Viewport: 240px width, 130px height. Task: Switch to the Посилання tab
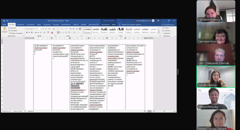point(47,25)
